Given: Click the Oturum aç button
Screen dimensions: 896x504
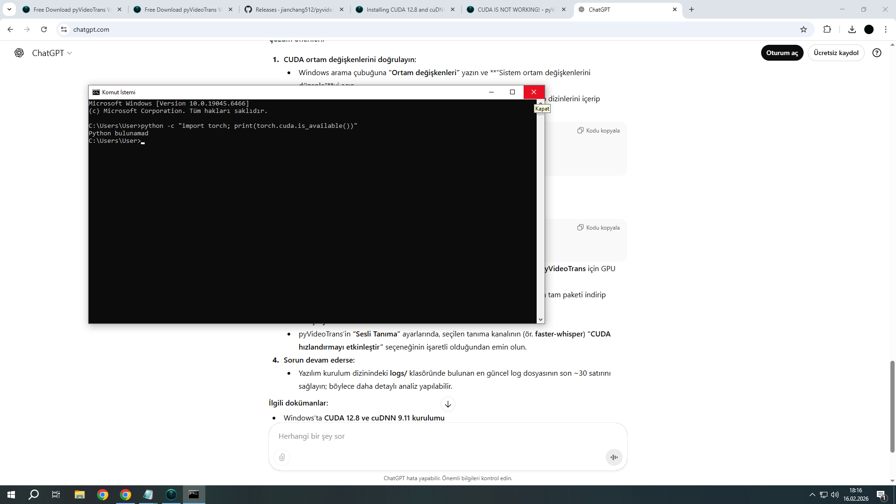Looking at the screenshot, I should click(782, 53).
